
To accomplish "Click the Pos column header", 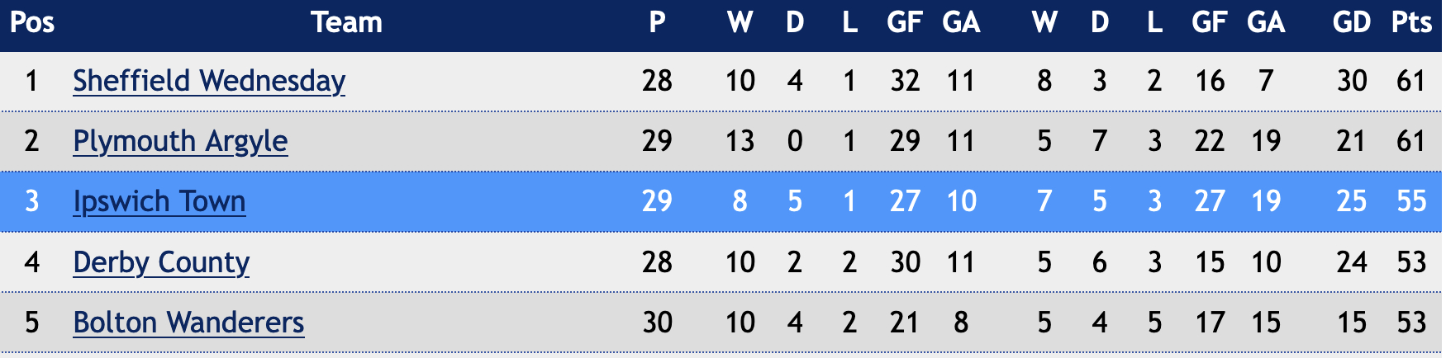I will (32, 22).
